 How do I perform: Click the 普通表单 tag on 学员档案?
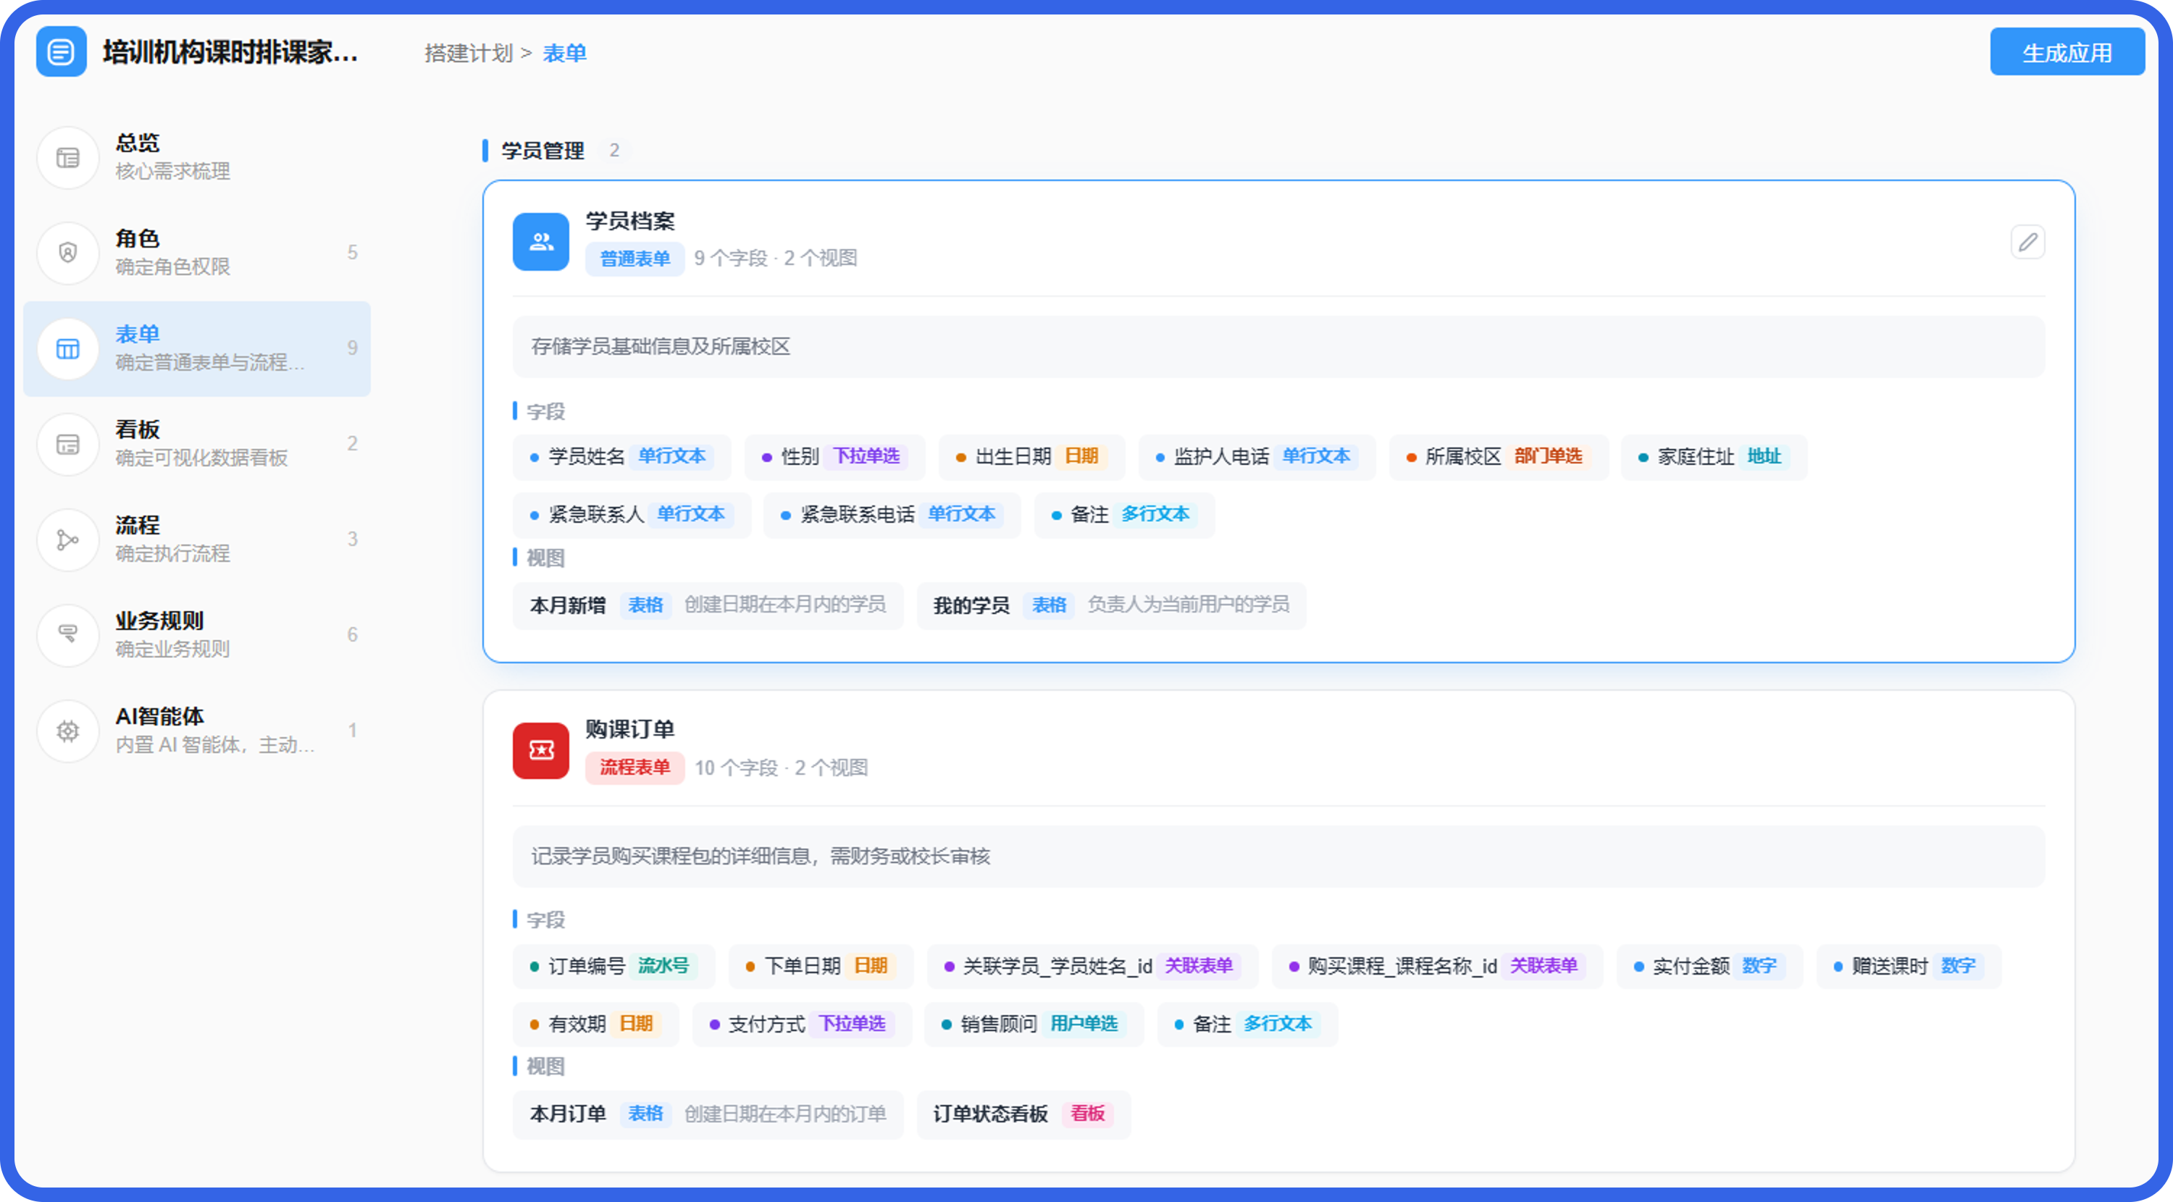[635, 258]
